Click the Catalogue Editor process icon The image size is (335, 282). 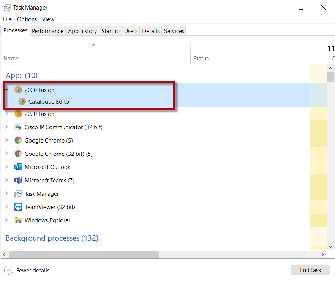[x=22, y=102]
